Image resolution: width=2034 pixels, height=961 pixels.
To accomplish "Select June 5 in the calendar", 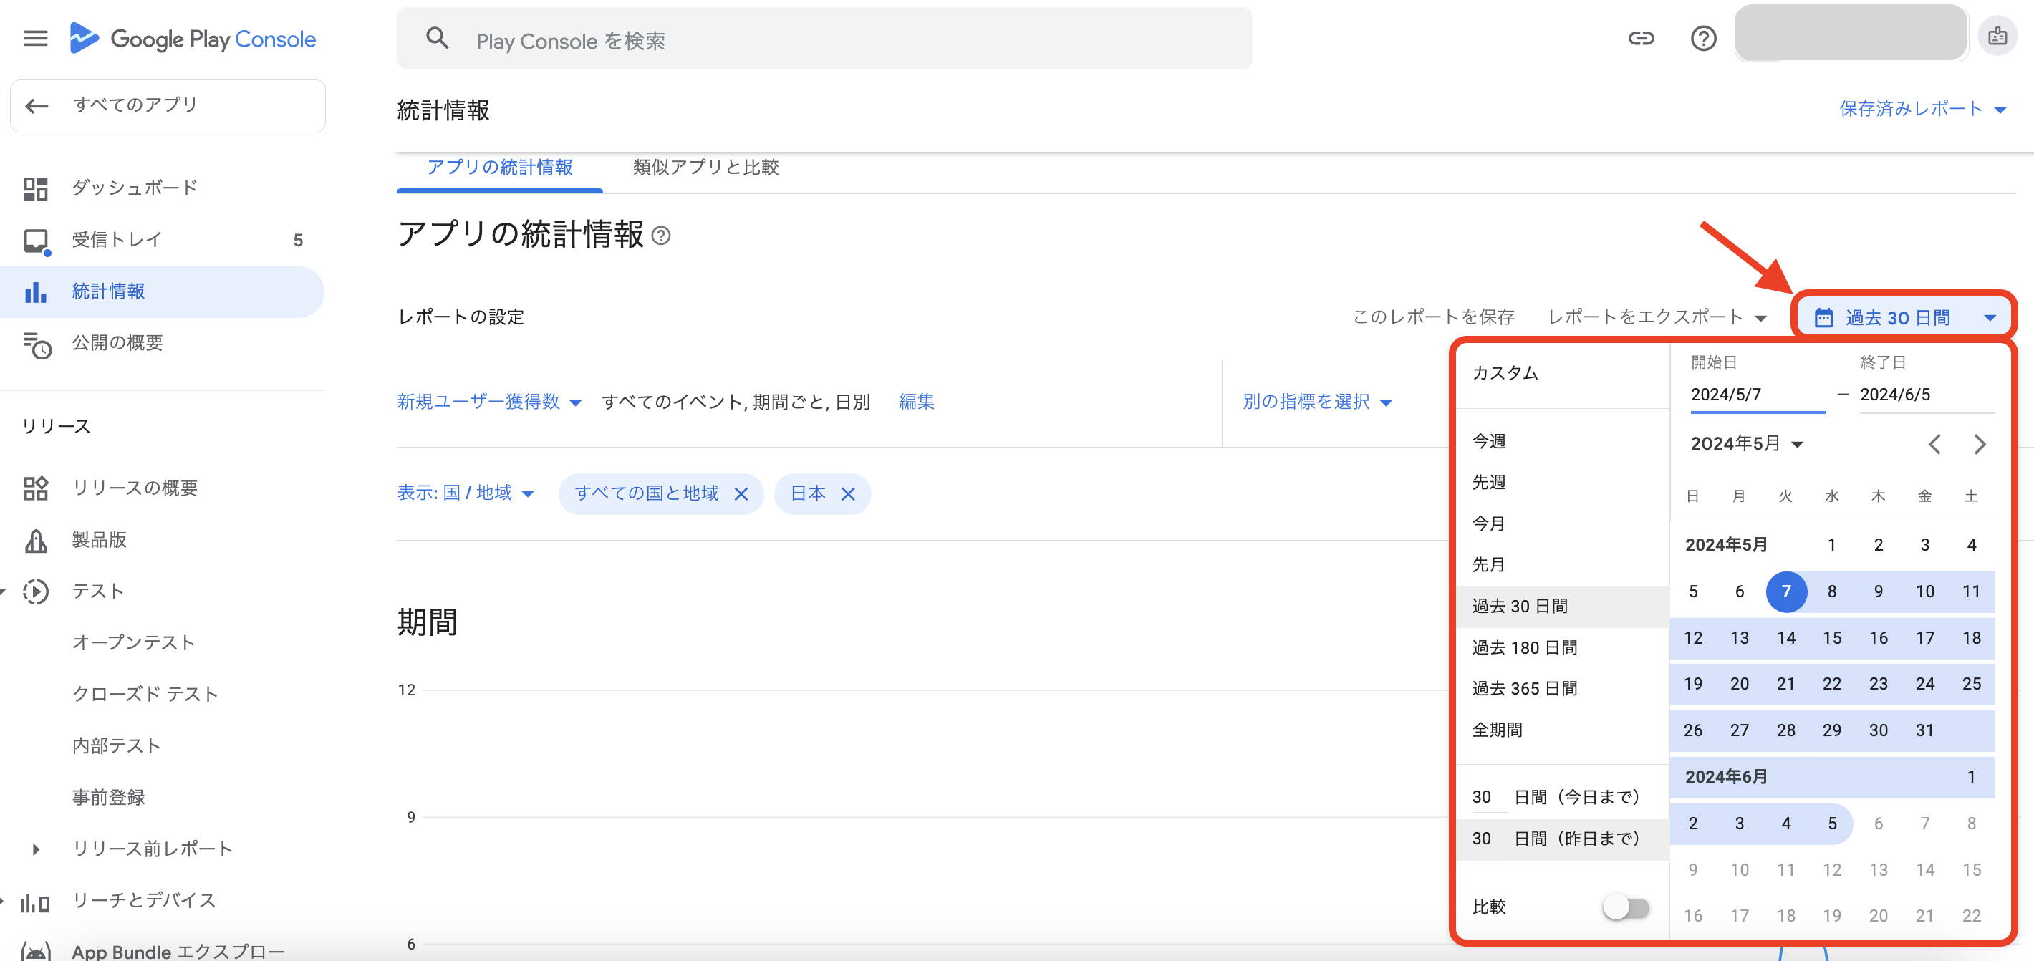I will (x=1832, y=824).
